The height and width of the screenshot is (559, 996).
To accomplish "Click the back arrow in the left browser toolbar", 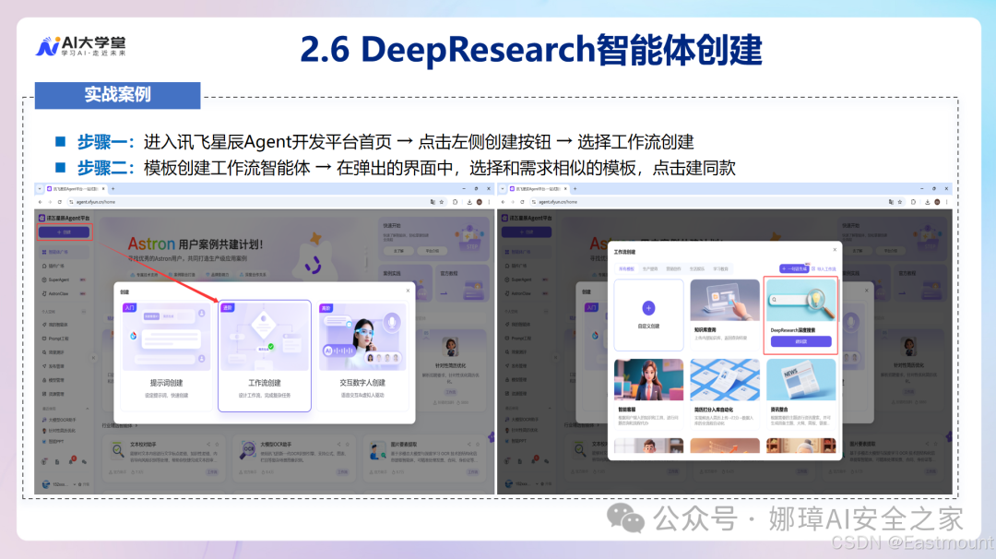I will pos(40,202).
